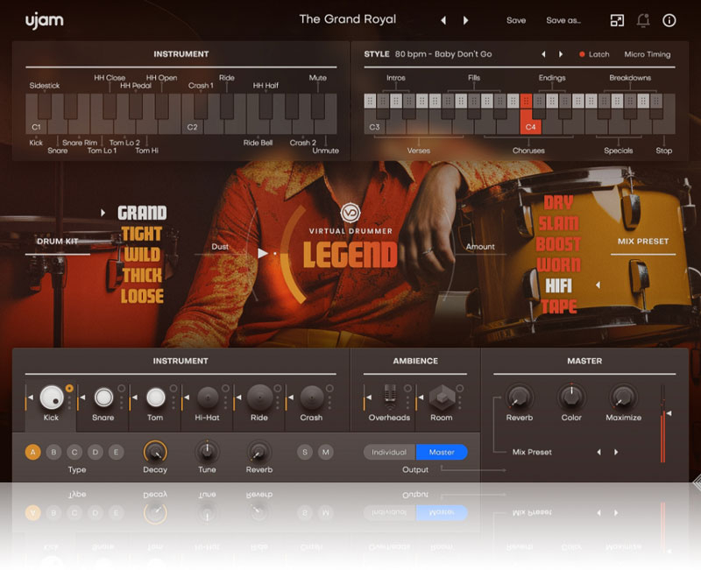The image size is (701, 570).
Task: Select the Snare instrument icon
Action: tap(103, 398)
